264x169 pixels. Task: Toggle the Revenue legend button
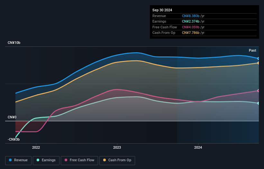18,160
